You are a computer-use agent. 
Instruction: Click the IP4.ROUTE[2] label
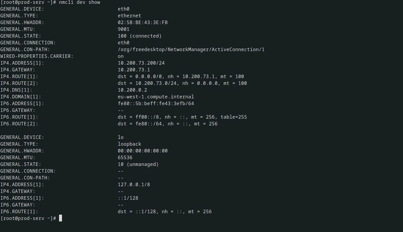tap(19, 83)
